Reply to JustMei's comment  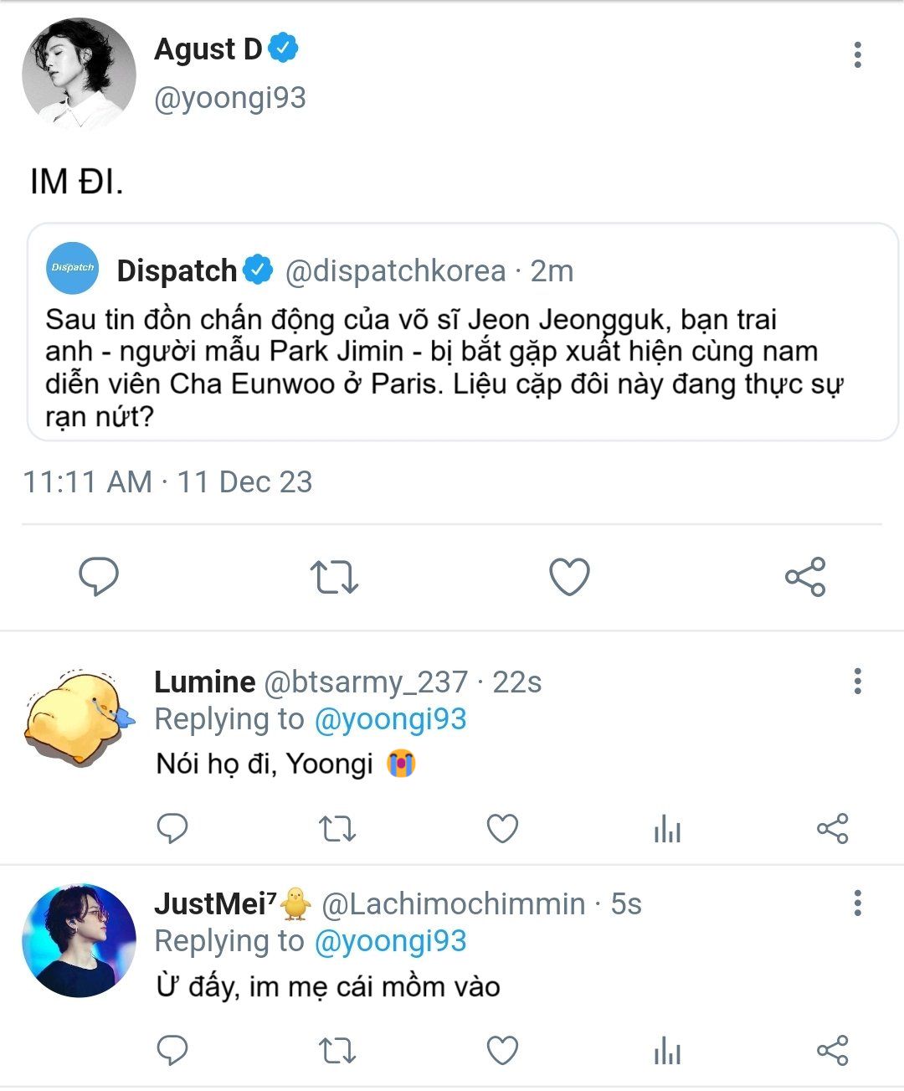[172, 1051]
